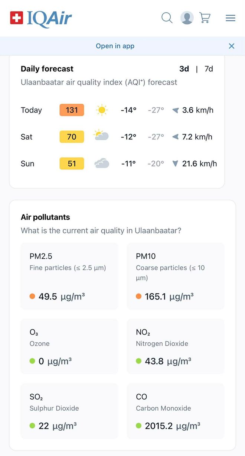Click Sunday's AQI 51 badge
245x456 pixels.
click(72, 164)
